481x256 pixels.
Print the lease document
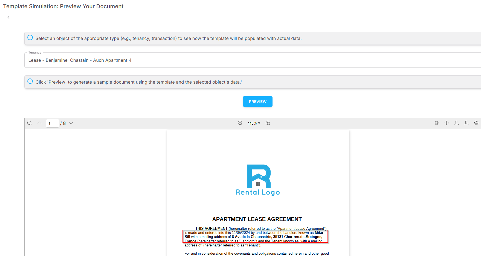(x=476, y=123)
